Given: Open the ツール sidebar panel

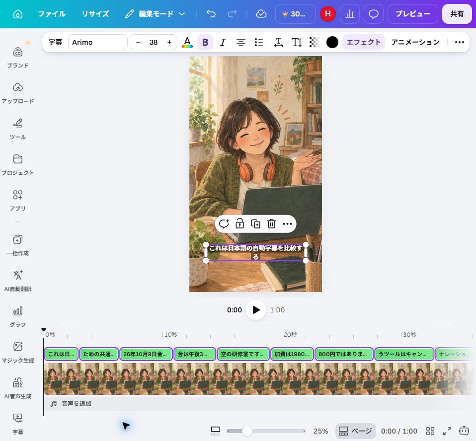Looking at the screenshot, I should point(18,129).
